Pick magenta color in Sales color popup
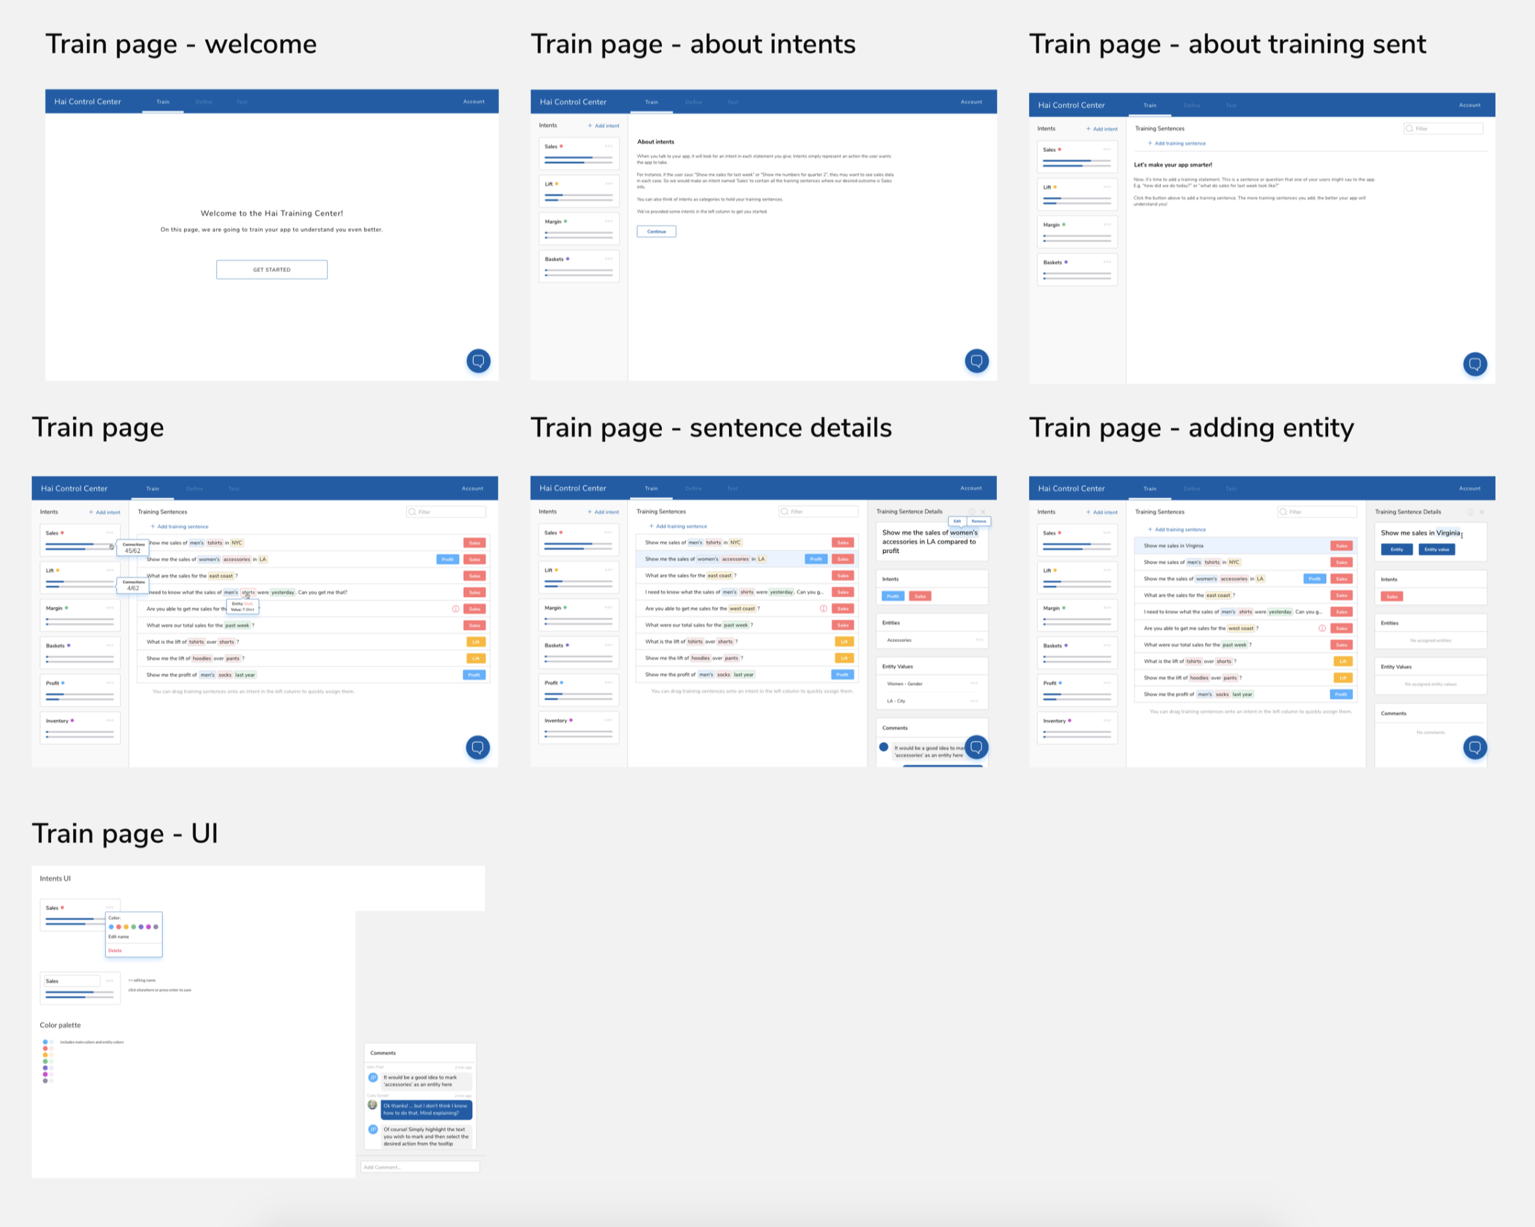Image resolution: width=1535 pixels, height=1227 pixels. [148, 927]
